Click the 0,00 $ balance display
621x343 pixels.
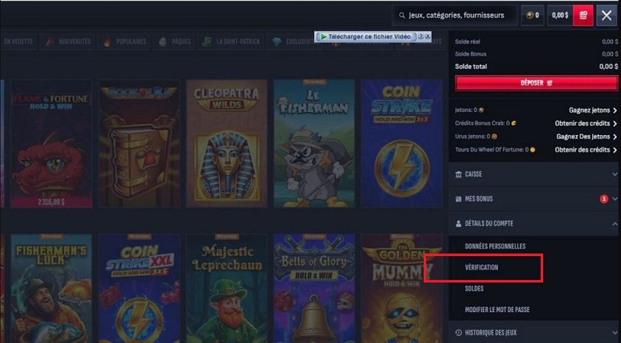click(x=560, y=15)
